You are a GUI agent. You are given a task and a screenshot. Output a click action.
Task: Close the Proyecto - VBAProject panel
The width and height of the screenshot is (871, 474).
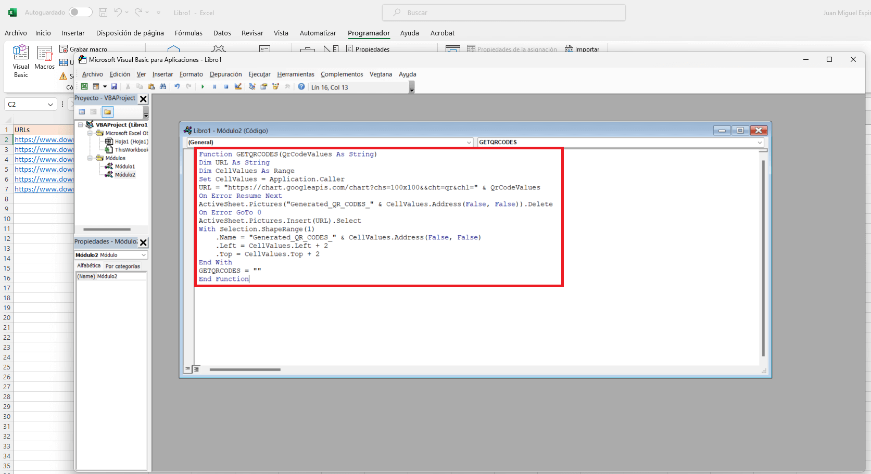click(x=143, y=99)
